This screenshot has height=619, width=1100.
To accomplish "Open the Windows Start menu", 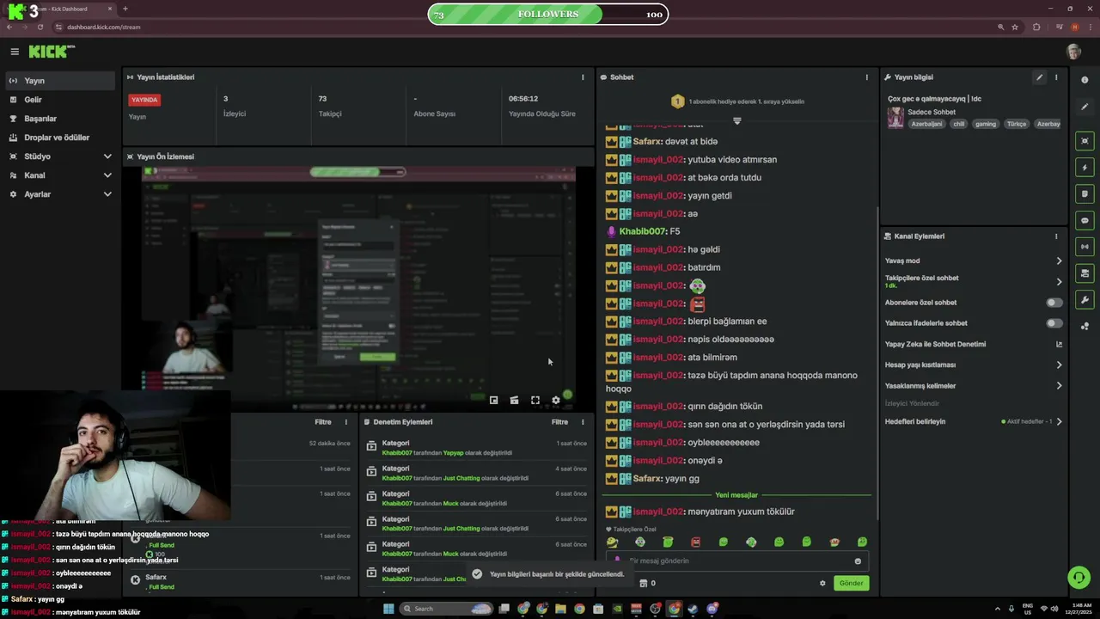I will 388,609.
